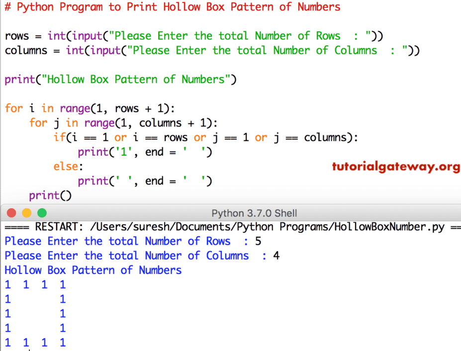Select the print Hollow Box Pattern statement
The image size is (461, 351).
pyautogui.click(x=120, y=79)
